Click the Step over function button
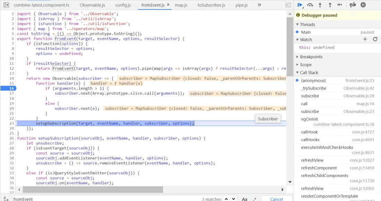 tap(310, 5)
